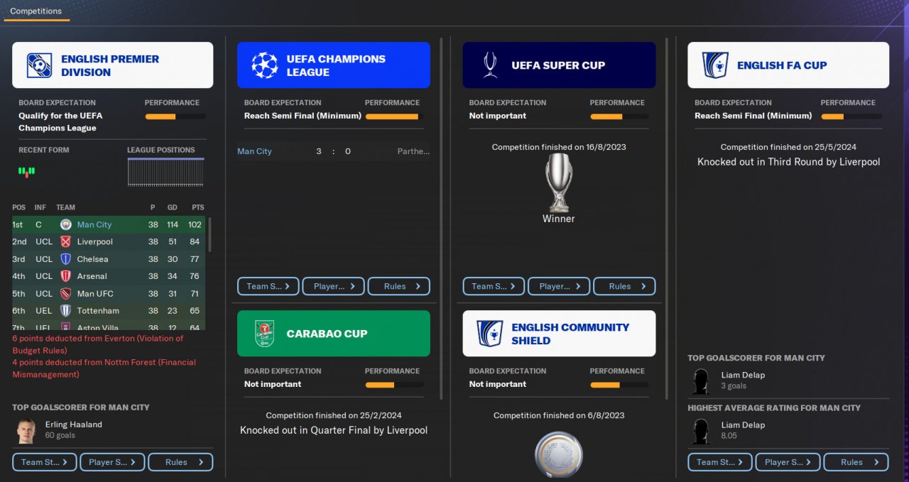This screenshot has width=909, height=482.
Task: Click the Everton points deduction note
Action: point(97,344)
